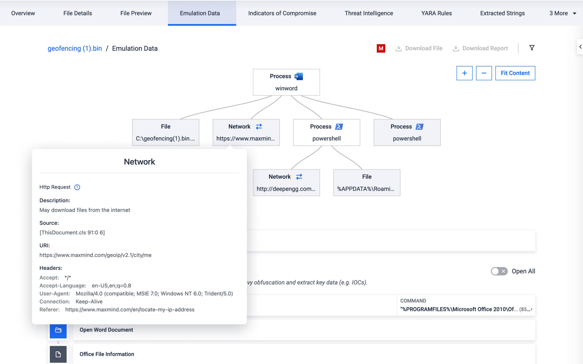Click the PowerShell icon on a powershell process node
This screenshot has height=364, width=583.
click(339, 127)
